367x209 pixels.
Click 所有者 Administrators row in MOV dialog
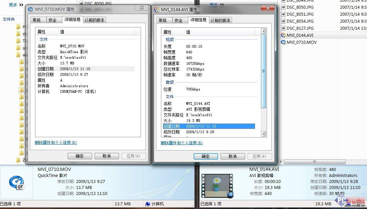tap(86, 86)
